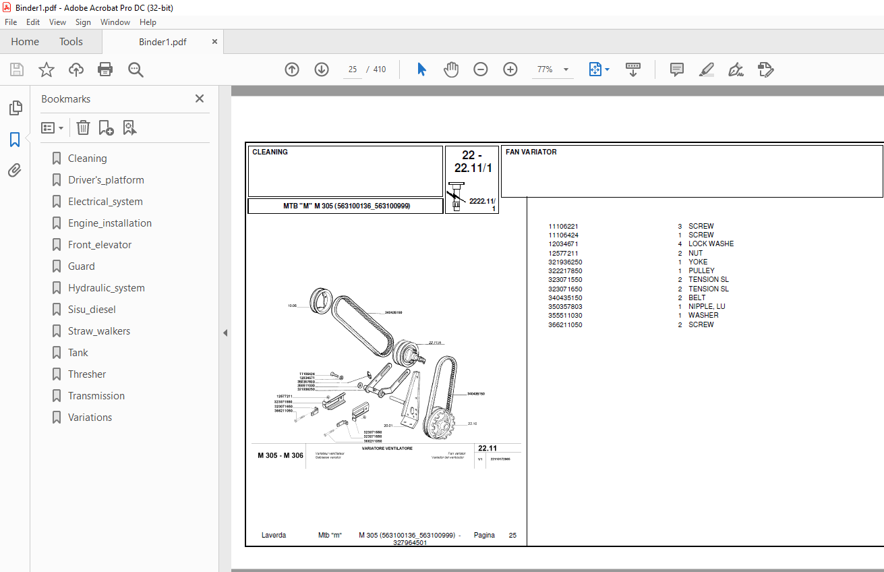
Task: Find the current bookmark icon
Action: point(129,127)
